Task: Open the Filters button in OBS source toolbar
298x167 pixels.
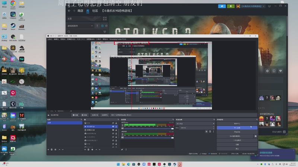Action: pyautogui.click(x=84, y=115)
